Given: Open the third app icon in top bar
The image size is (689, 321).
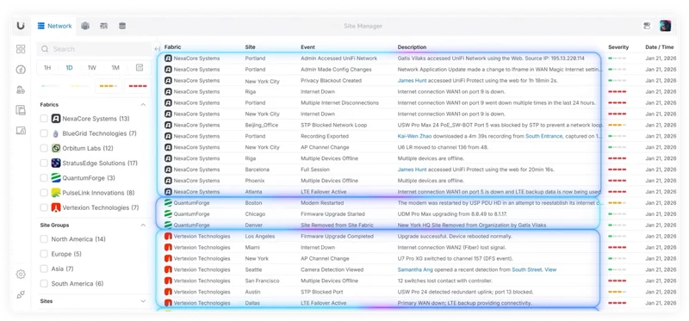Looking at the screenshot, I should (103, 26).
